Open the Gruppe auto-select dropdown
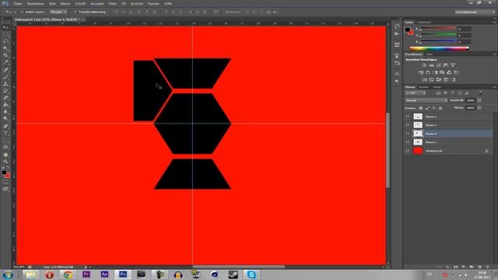 [58, 12]
